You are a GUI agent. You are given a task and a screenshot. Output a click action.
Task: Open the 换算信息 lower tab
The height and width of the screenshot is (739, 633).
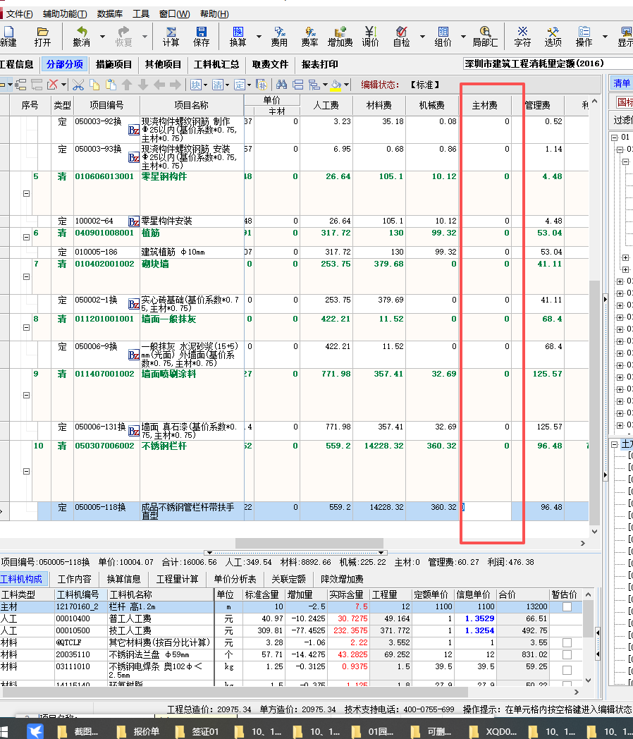(124, 579)
